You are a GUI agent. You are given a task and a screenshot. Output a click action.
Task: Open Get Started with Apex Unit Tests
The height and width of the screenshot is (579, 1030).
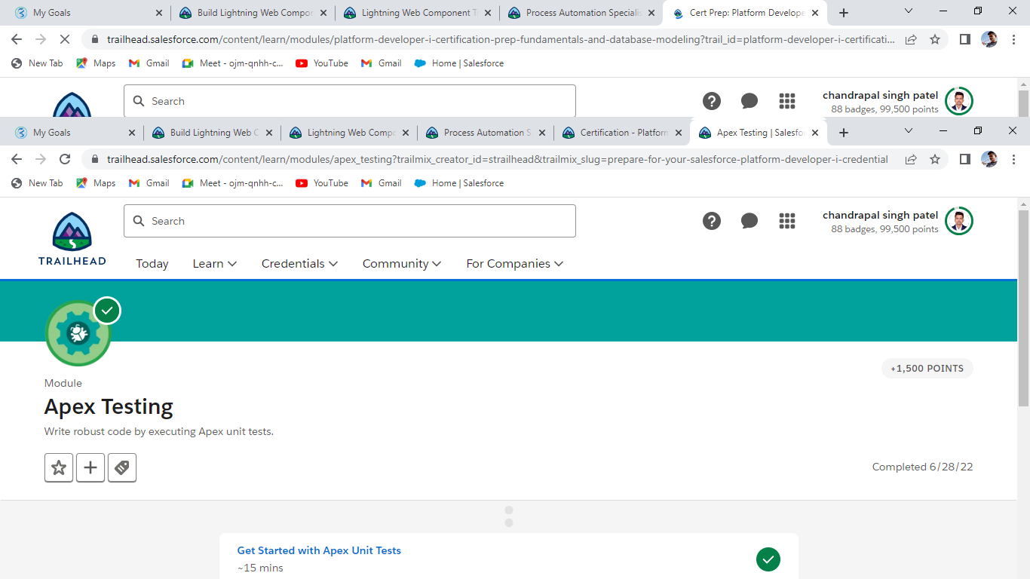point(319,551)
